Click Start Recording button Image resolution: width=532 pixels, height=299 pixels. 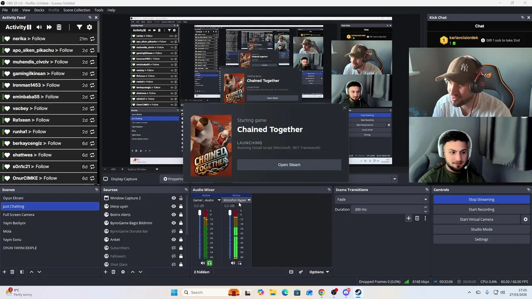481,209
